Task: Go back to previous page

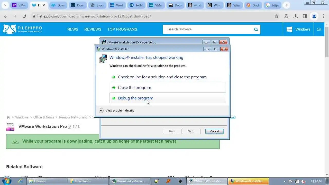Action: (x=6, y=16)
